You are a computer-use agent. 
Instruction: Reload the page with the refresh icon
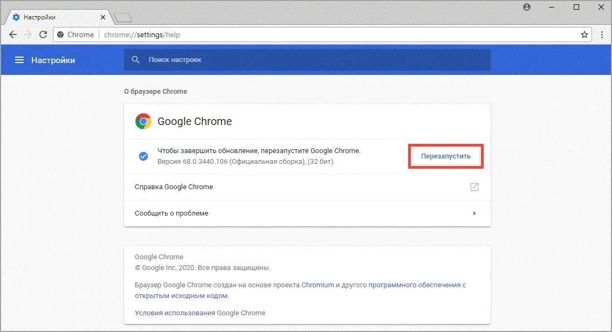[43, 34]
